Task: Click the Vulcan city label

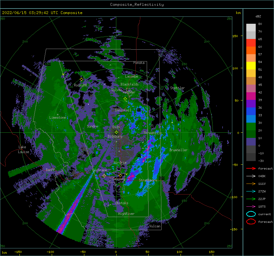Action: tap(155, 226)
